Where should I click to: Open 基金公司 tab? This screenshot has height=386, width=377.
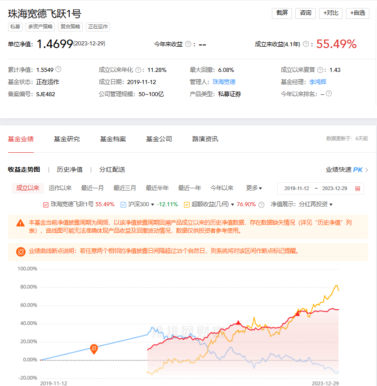159,139
